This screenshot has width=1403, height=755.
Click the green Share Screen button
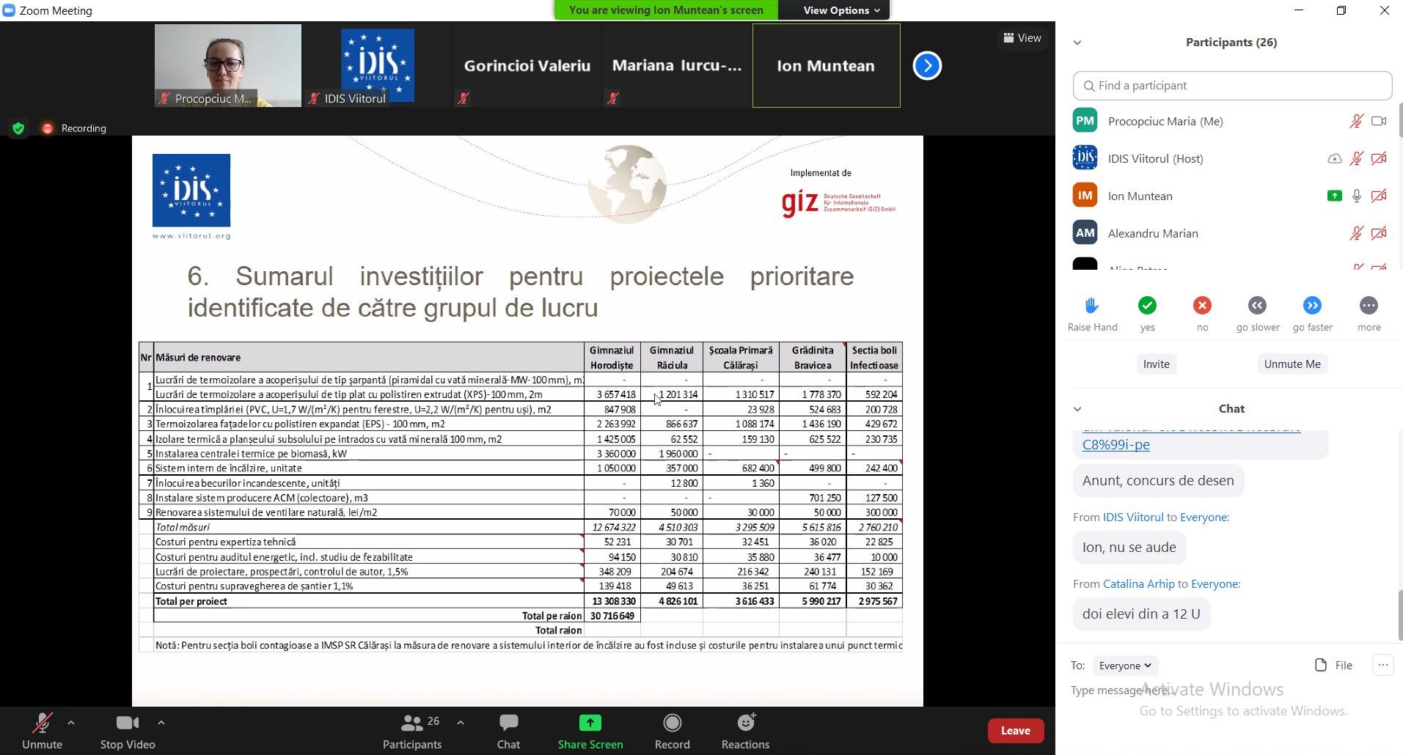(590, 731)
